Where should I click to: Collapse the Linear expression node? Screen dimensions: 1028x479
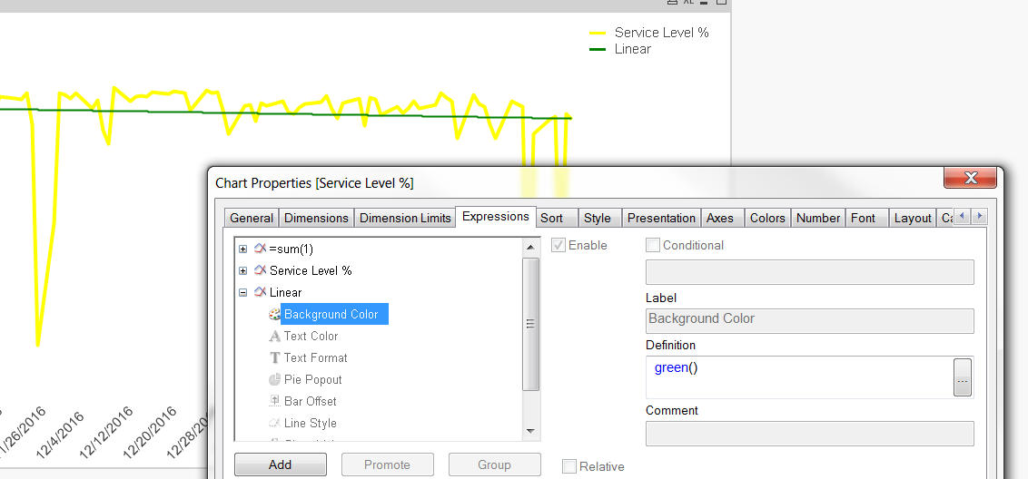243,293
